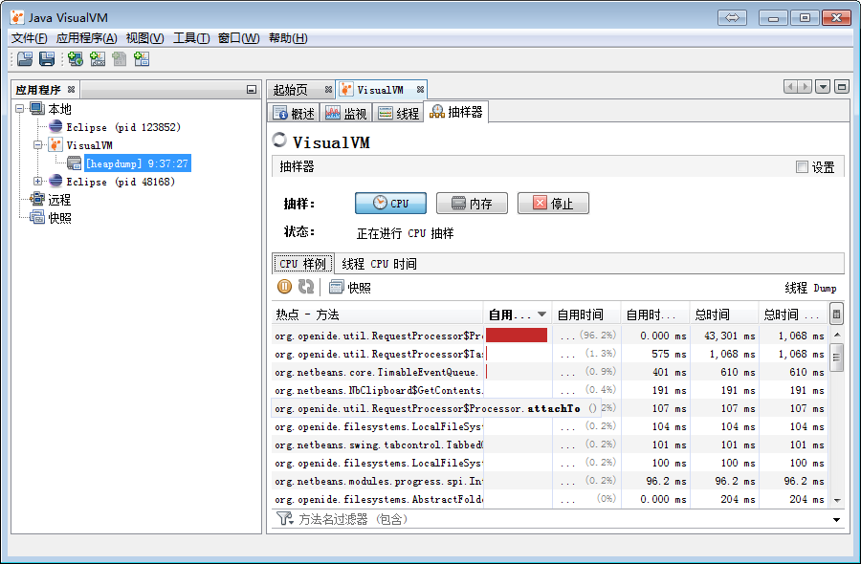Collapse the VisualVM tree node
The image size is (861, 564).
[x=37, y=145]
